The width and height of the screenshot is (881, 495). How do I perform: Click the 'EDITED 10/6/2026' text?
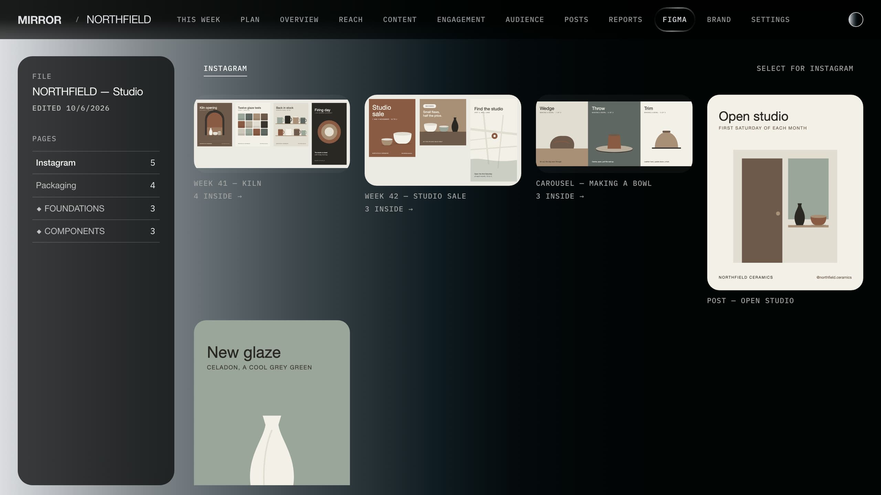coord(71,108)
